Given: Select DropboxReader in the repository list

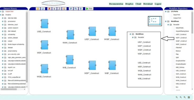Looking at the screenshot, I should 181,64.
